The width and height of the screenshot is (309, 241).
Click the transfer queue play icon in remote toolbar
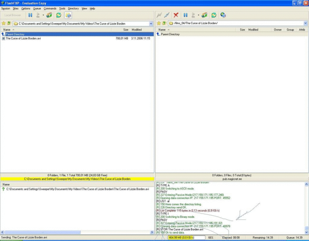(x=193, y=15)
